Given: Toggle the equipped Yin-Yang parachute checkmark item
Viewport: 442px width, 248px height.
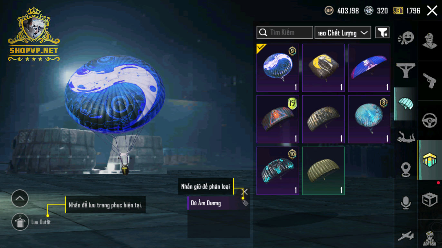Looking at the screenshot, I should (278, 68).
